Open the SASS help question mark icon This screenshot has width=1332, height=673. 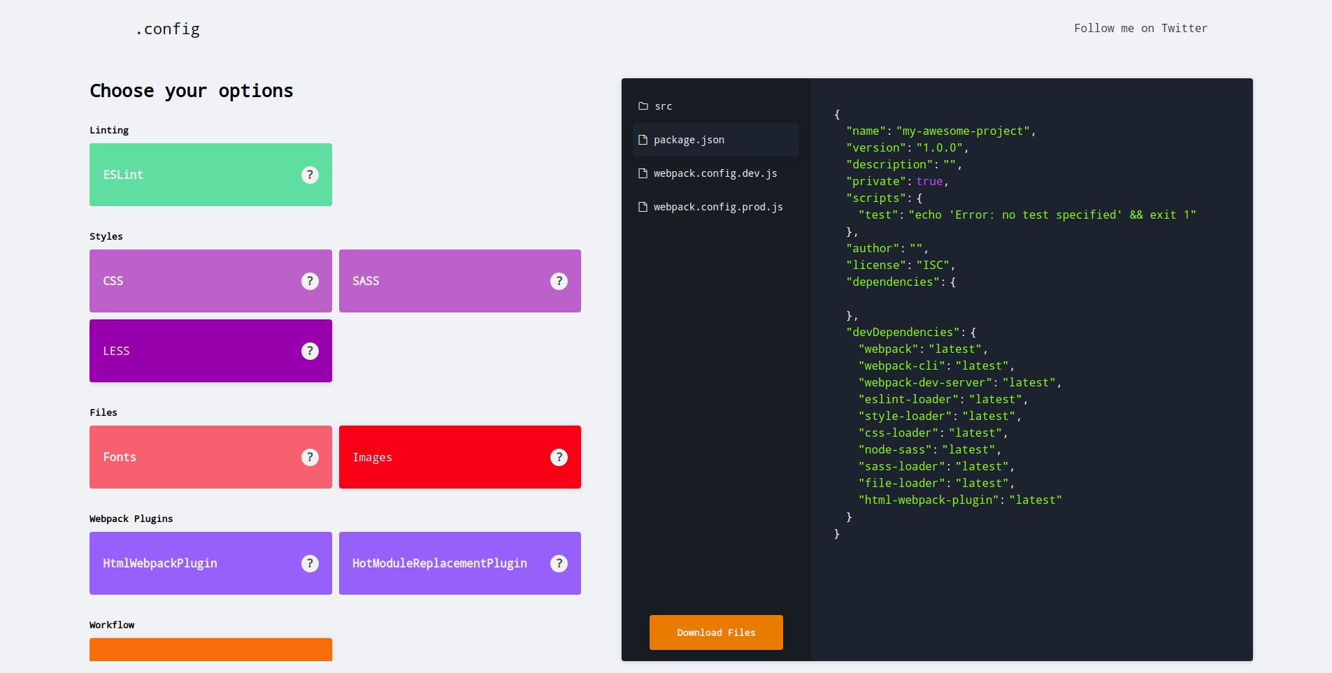point(559,281)
